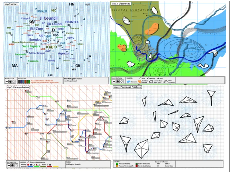Reset the Map 1 Actors view with the pan icon
Viewport: 230px width, 172px height.
(14, 82)
